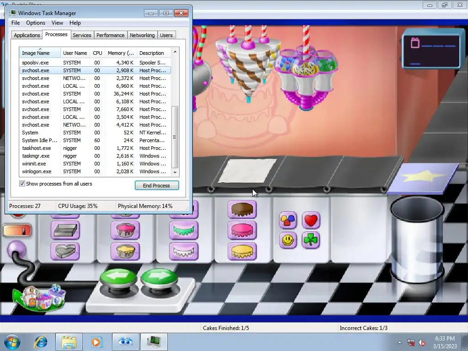Image resolution: width=468 pixels, height=351 pixels.
Task: Open Windows Explorer folder on taskbar
Action: tap(69, 342)
